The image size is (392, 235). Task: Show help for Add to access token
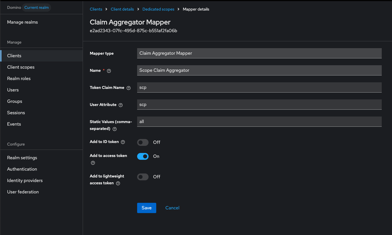coord(93,163)
